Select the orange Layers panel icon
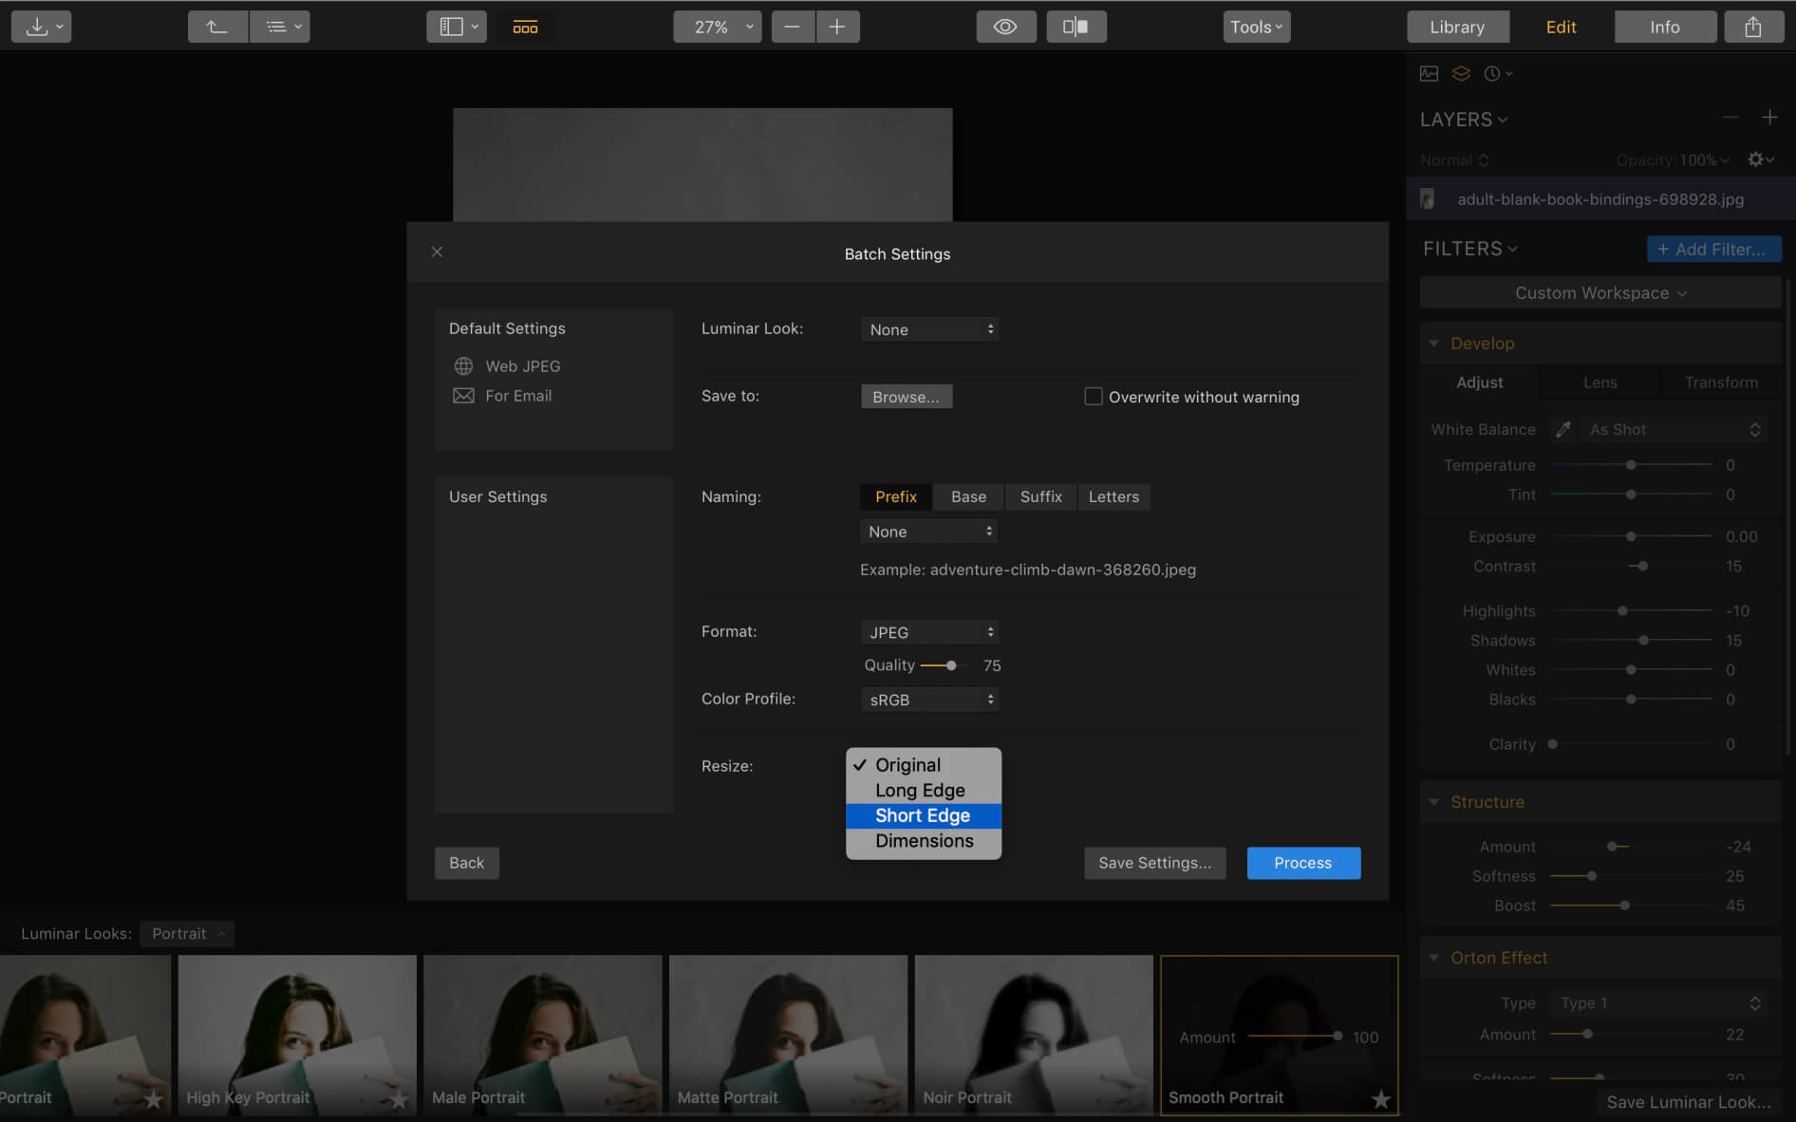The image size is (1796, 1122). pyautogui.click(x=1460, y=73)
